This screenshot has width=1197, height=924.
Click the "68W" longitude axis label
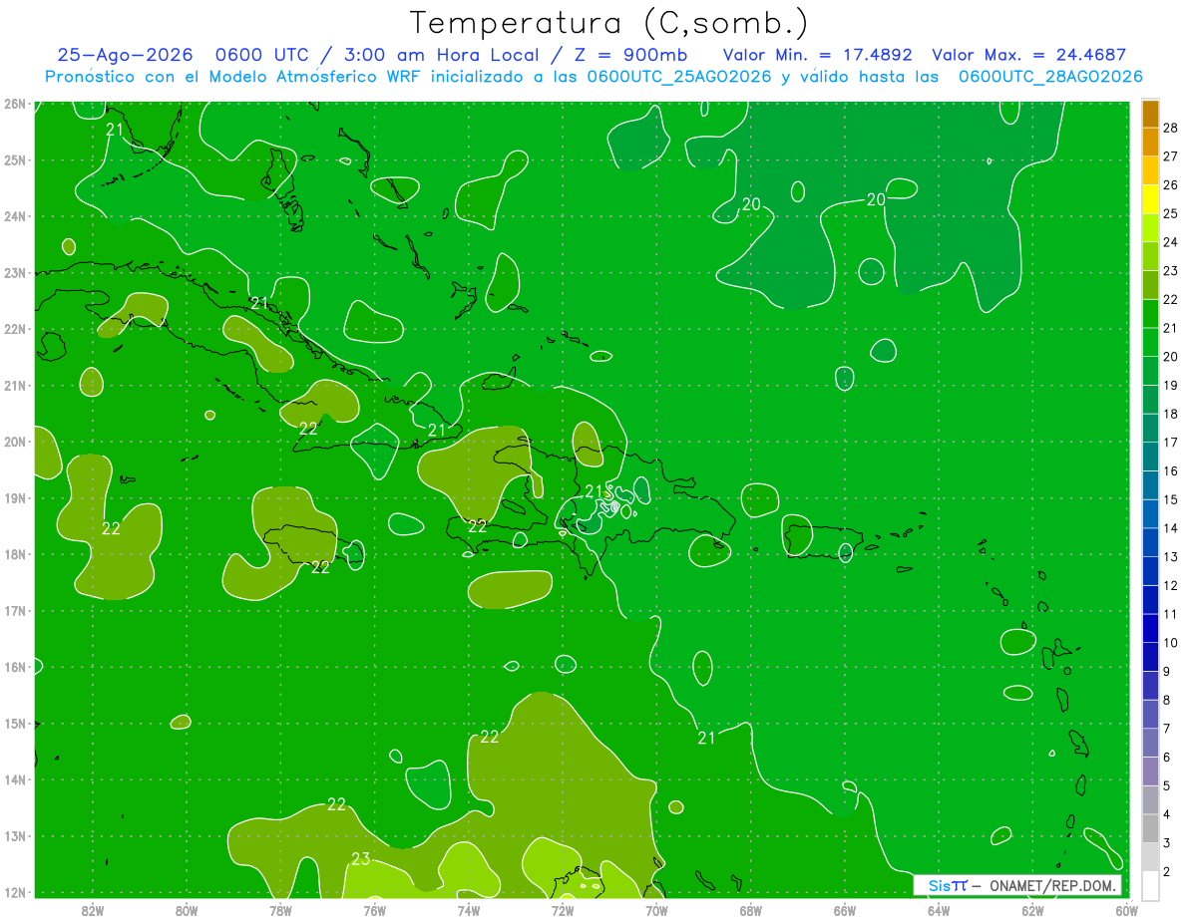point(751,910)
